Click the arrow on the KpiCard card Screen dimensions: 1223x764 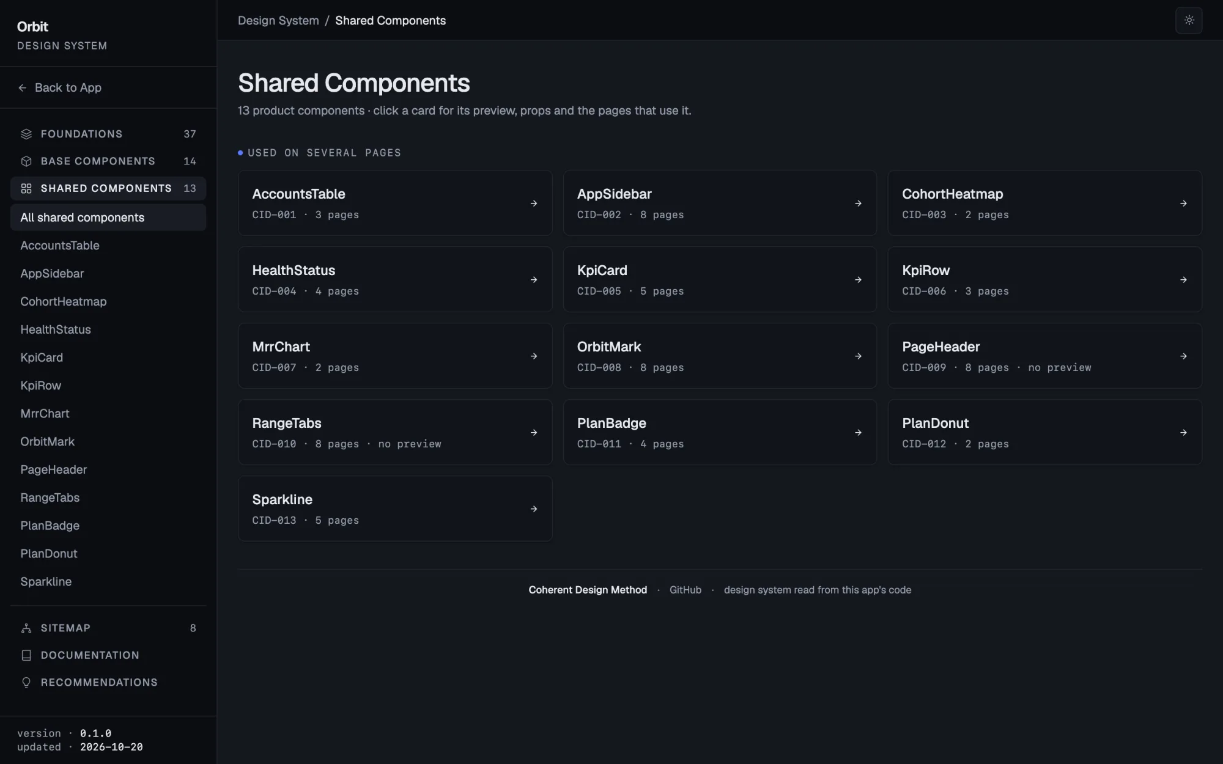pos(859,280)
